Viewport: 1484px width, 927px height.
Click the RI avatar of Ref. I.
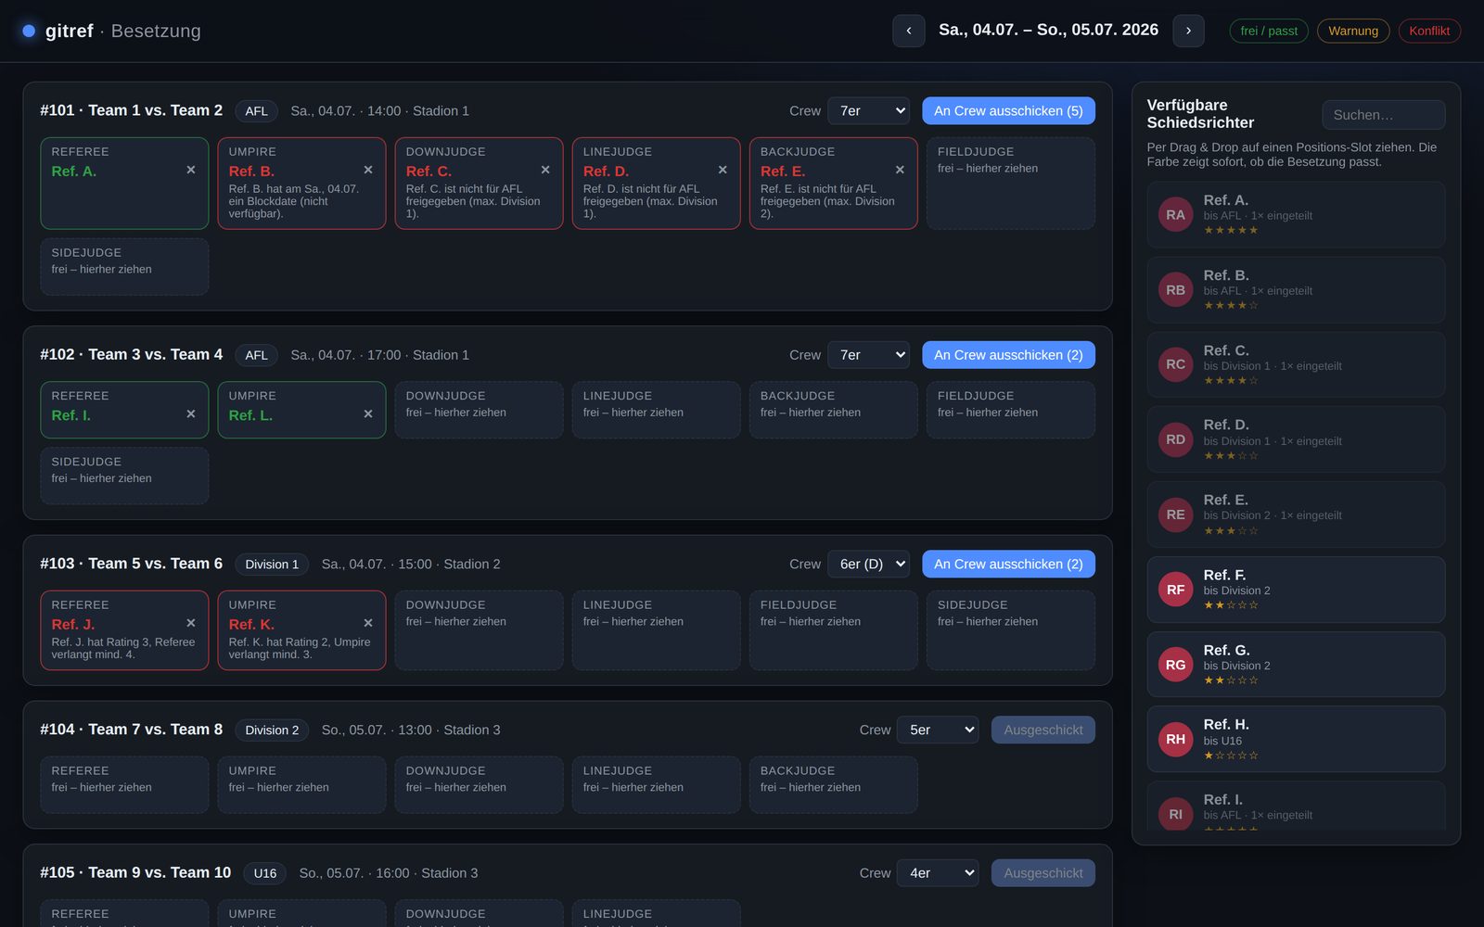click(1175, 814)
